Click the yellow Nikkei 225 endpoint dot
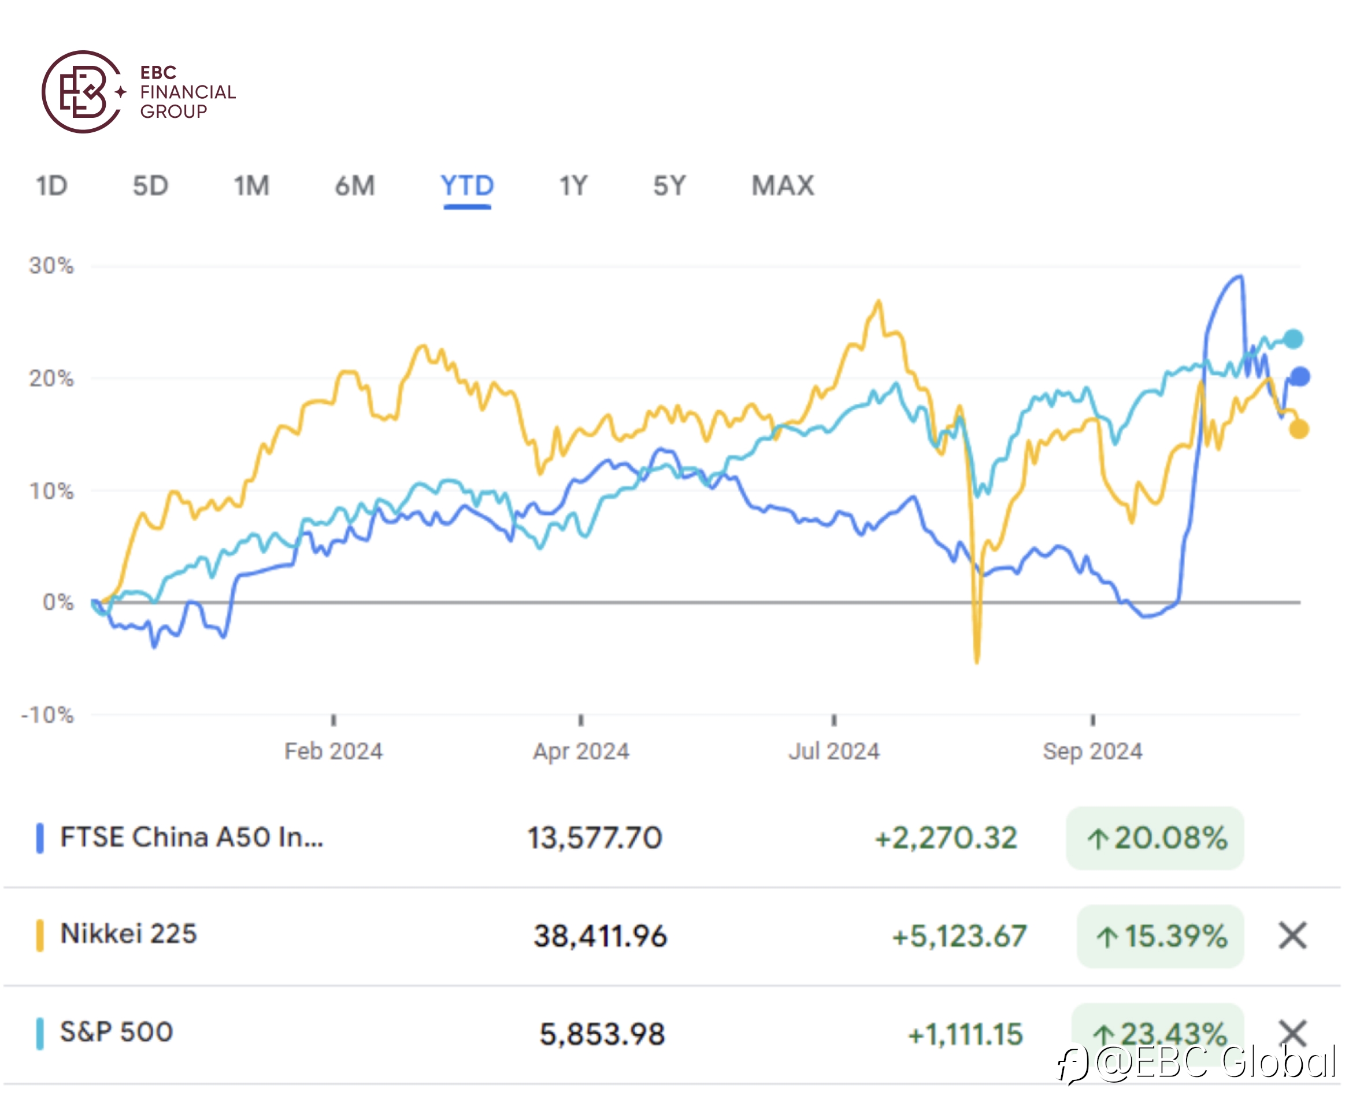Image resolution: width=1349 pixels, height=1118 pixels. 1299,430
